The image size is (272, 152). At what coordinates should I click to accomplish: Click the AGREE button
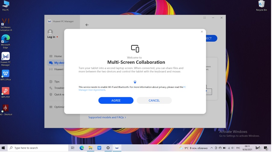click(116, 101)
